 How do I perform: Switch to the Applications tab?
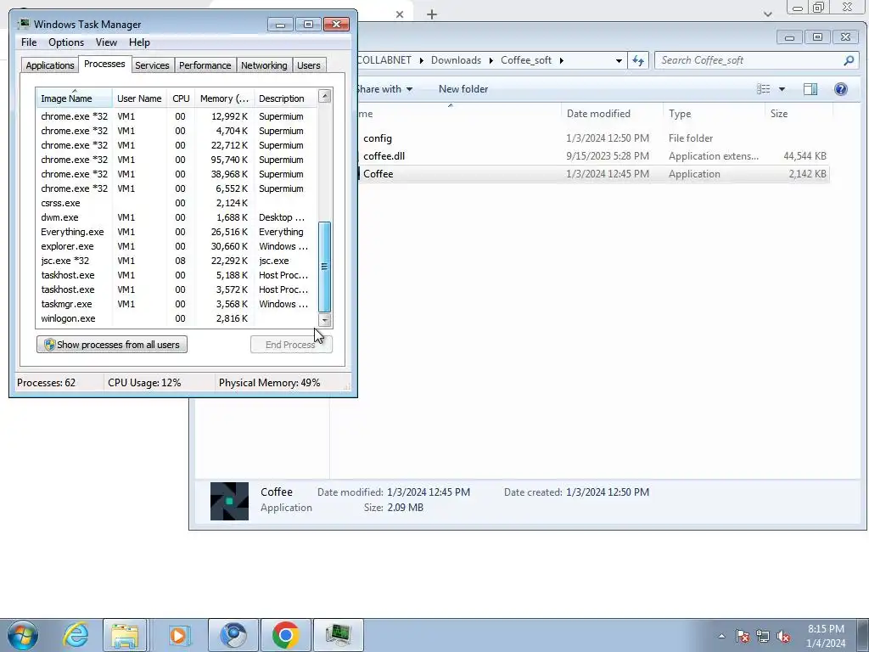(x=50, y=65)
